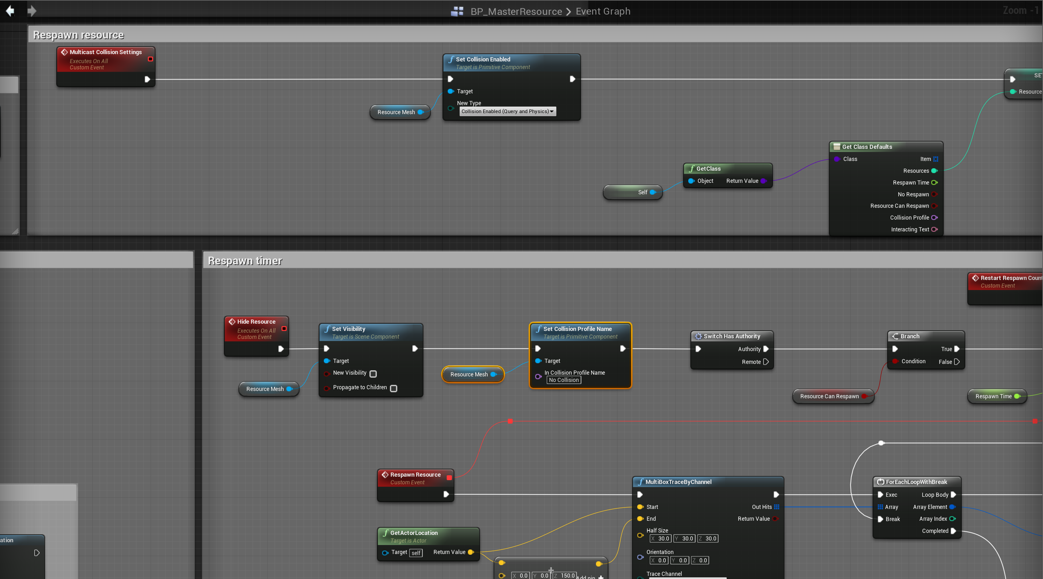
Task: Click the Multicast Collision Settings event icon
Action: [x=64, y=52]
